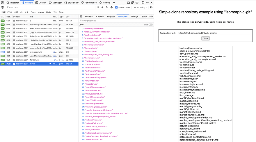Toggle the Raw response switch

tap(151, 25)
